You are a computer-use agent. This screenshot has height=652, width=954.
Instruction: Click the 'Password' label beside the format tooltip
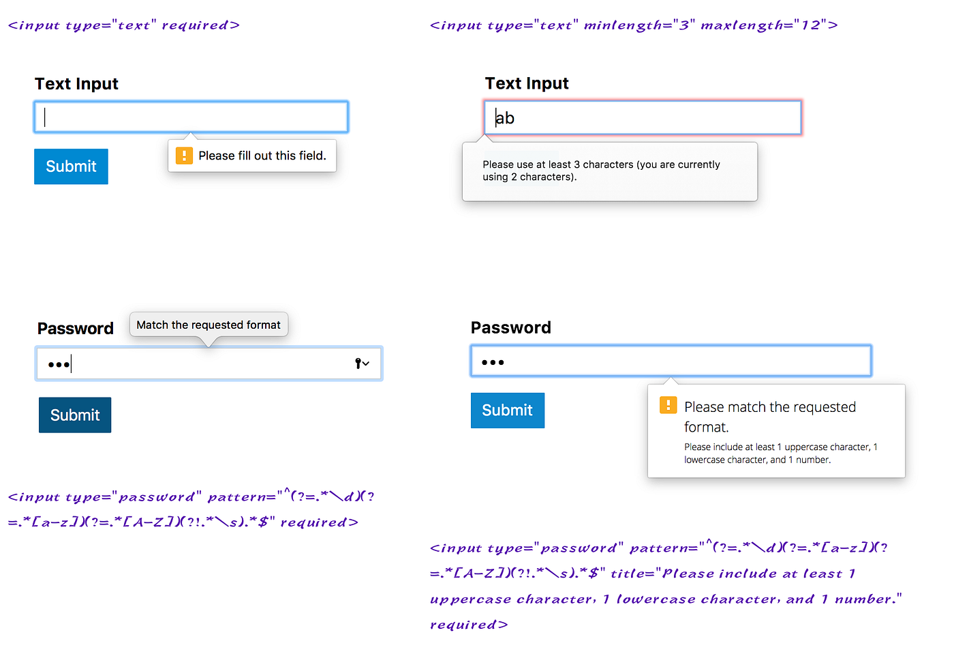click(76, 329)
